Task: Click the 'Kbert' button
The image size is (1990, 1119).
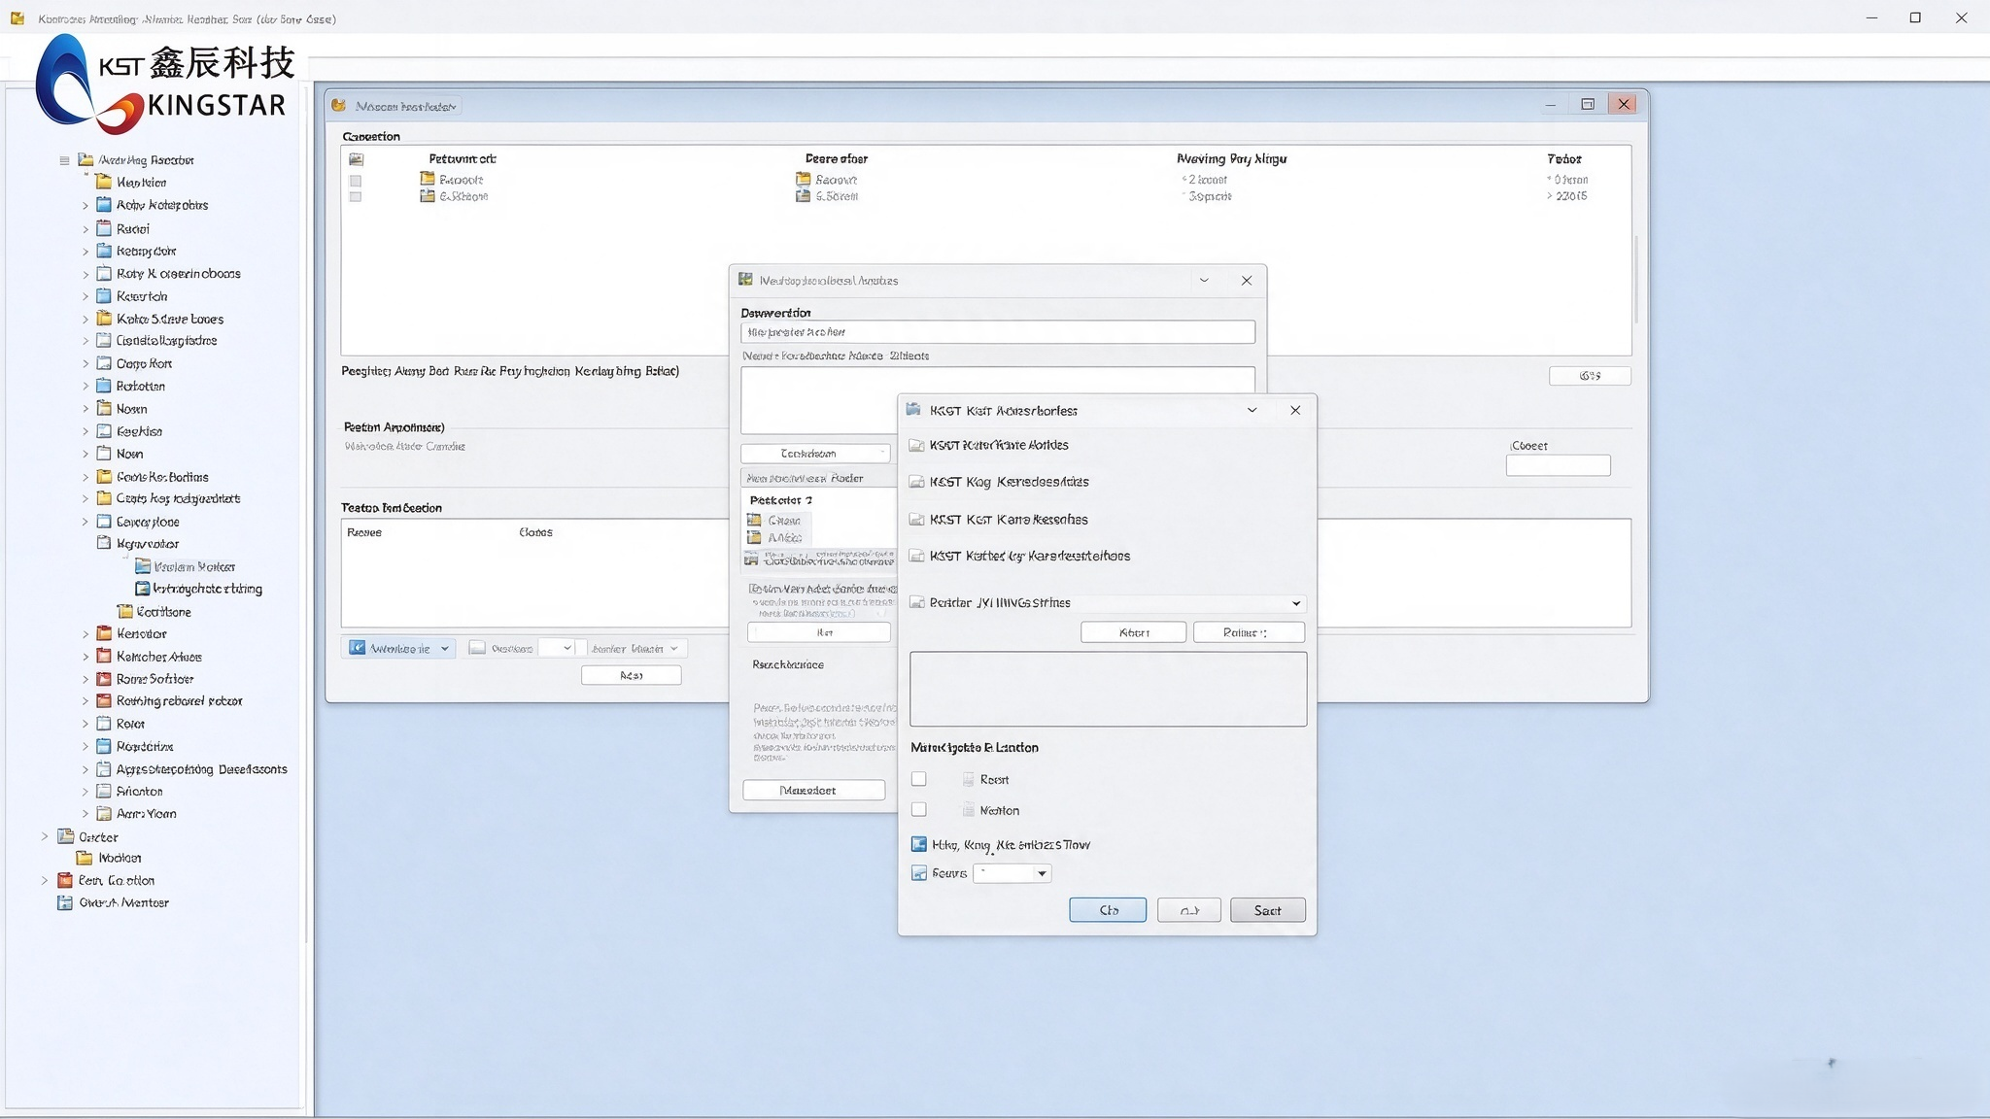Action: coord(1133,632)
